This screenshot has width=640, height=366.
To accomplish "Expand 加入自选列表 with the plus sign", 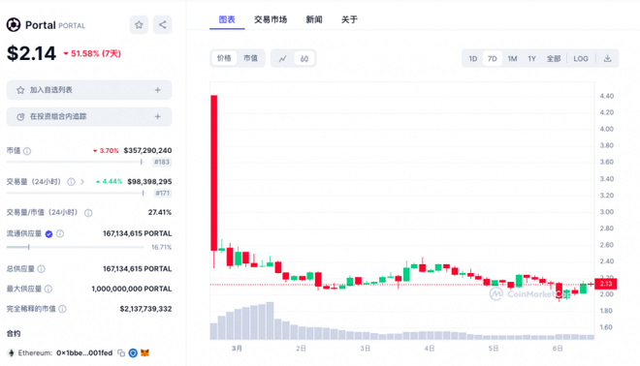I will click(157, 90).
